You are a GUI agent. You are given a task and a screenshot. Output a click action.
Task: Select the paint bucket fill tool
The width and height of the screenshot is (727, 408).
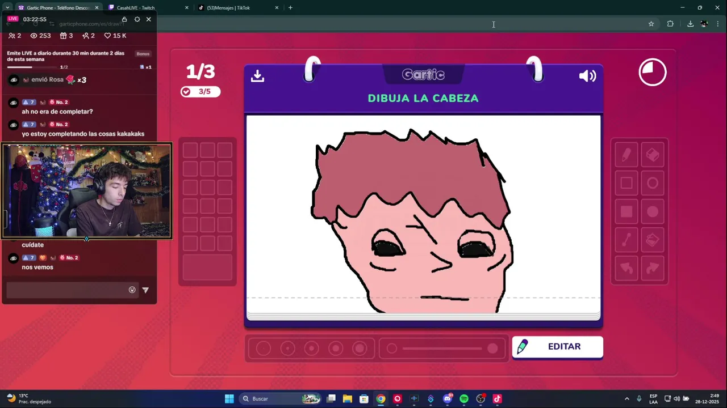653,240
